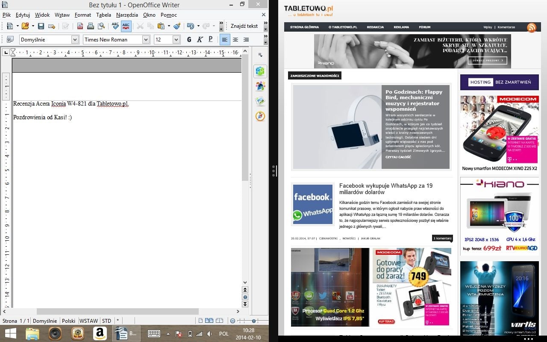Viewport: 547px width, 342px height.
Task: Open the sidebar Navigator compass icon
Action: tap(260, 116)
